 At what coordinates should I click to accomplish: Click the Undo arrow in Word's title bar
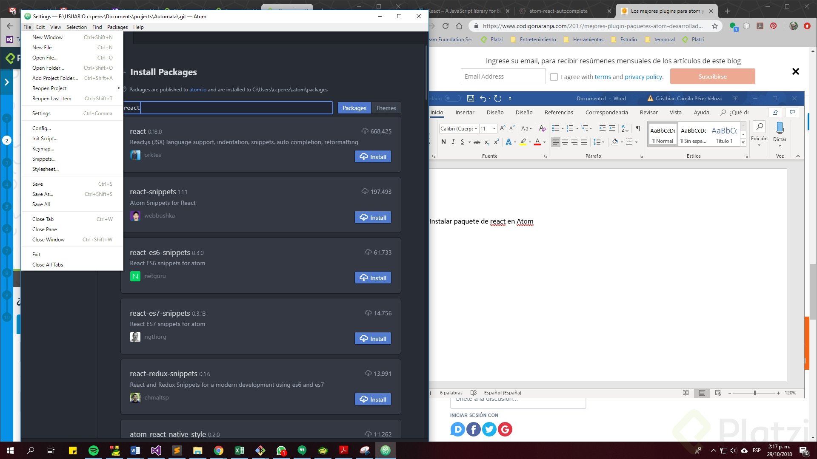[483, 99]
